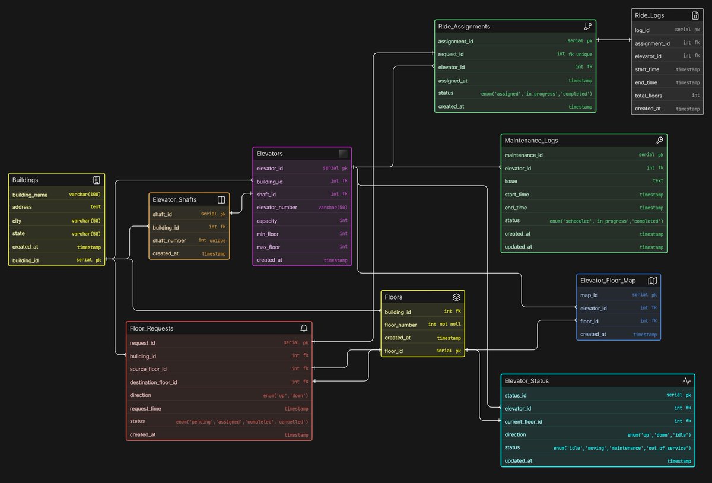
Task: Click capacity field in Elevators table
Action: point(302,221)
